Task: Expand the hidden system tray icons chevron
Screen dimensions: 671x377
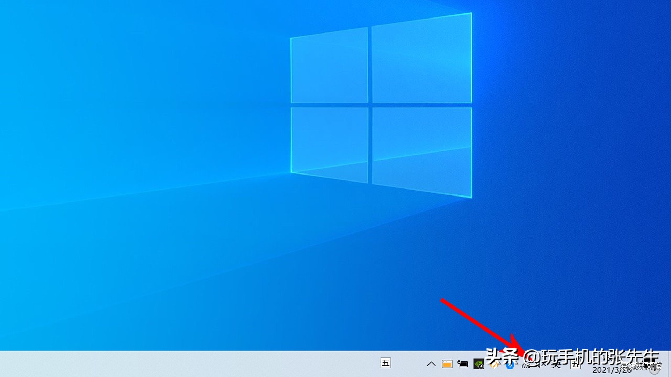Action: tap(431, 364)
